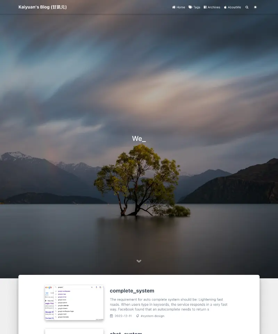278x334 pixels.
Task: Open the Tags navigation link
Action: pos(194,7)
